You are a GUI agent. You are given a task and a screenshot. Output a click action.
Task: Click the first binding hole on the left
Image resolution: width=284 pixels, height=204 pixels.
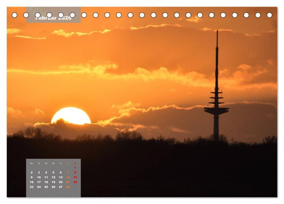coord(14,15)
